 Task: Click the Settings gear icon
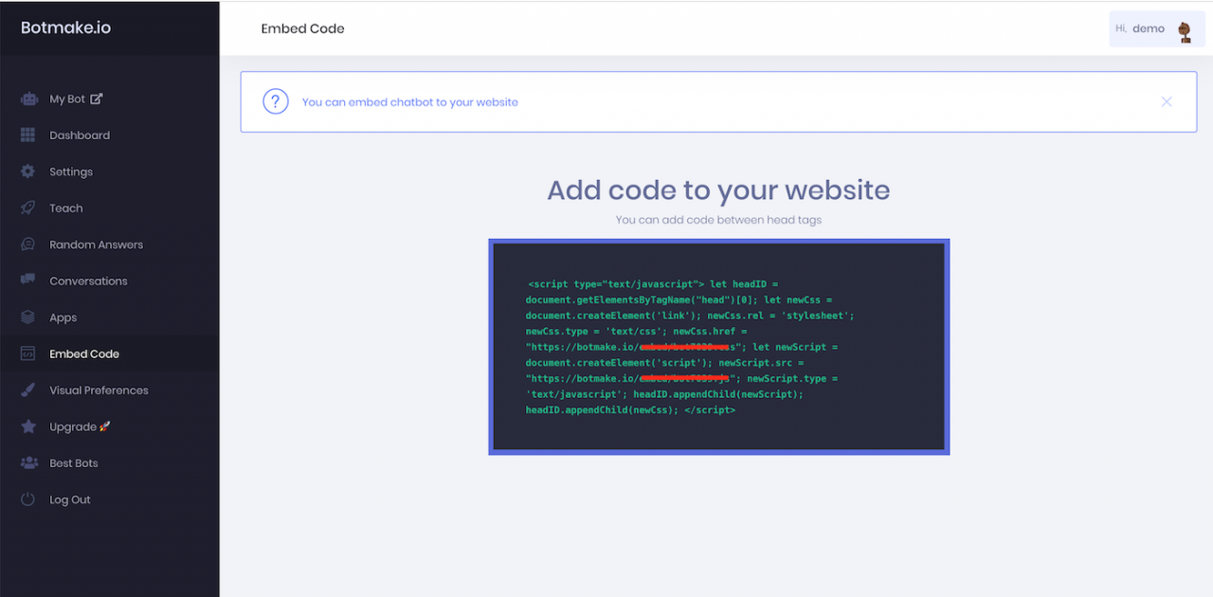pos(28,172)
